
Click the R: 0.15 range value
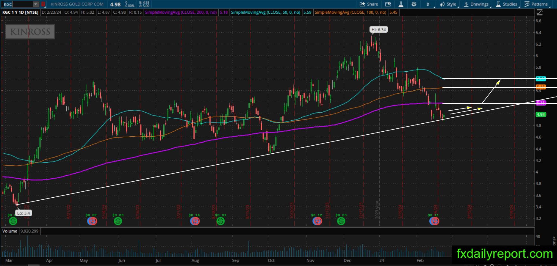(x=135, y=12)
